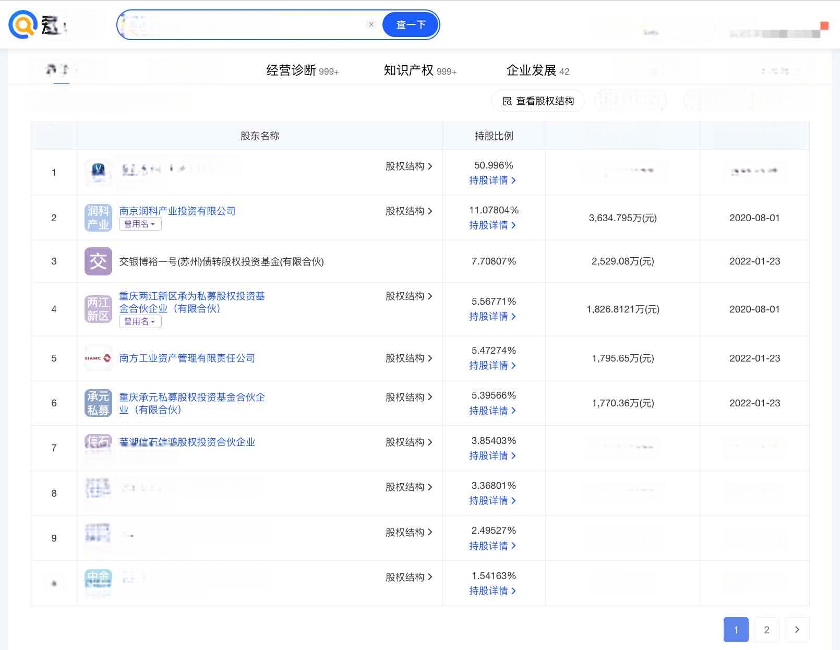Click the 承元私募 company logo
The image size is (840, 650).
click(98, 403)
